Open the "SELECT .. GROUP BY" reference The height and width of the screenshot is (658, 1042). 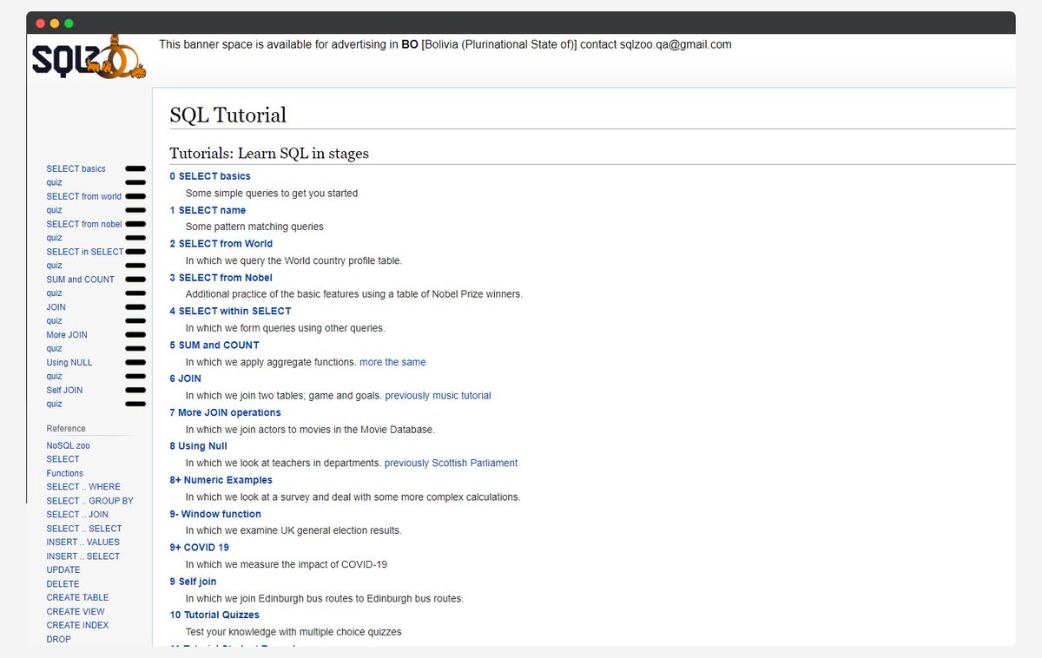tap(89, 500)
